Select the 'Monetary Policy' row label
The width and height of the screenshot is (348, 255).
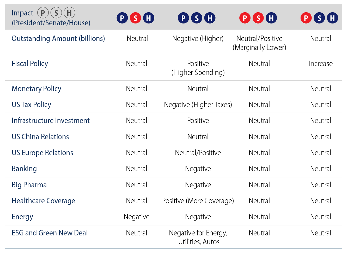click(36, 89)
